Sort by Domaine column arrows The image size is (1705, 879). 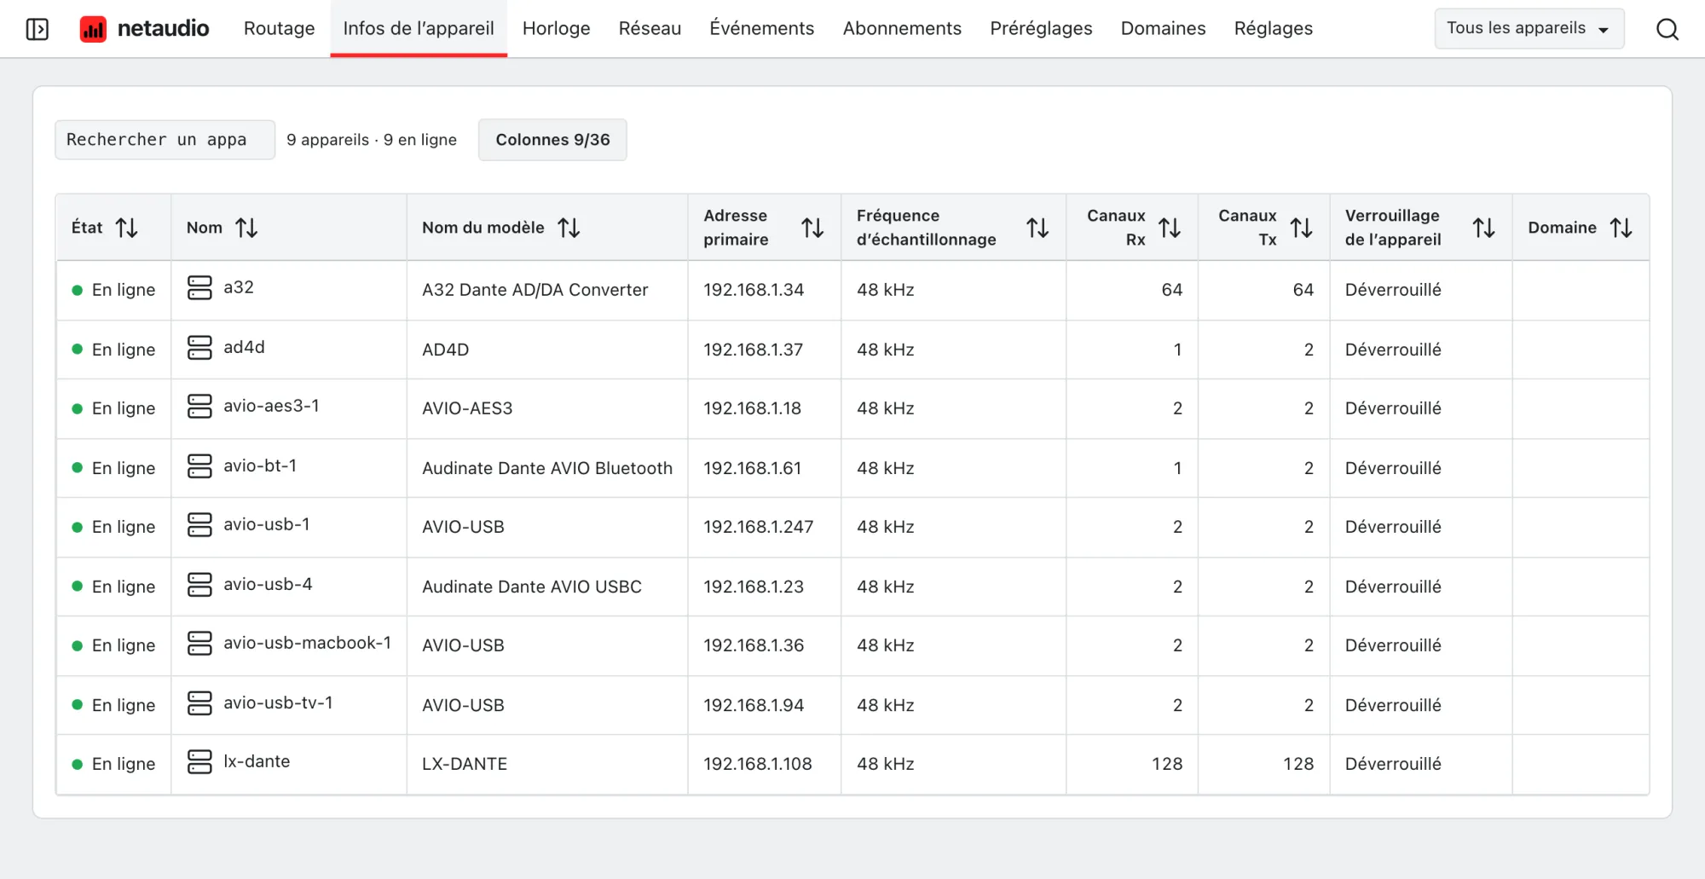point(1621,228)
